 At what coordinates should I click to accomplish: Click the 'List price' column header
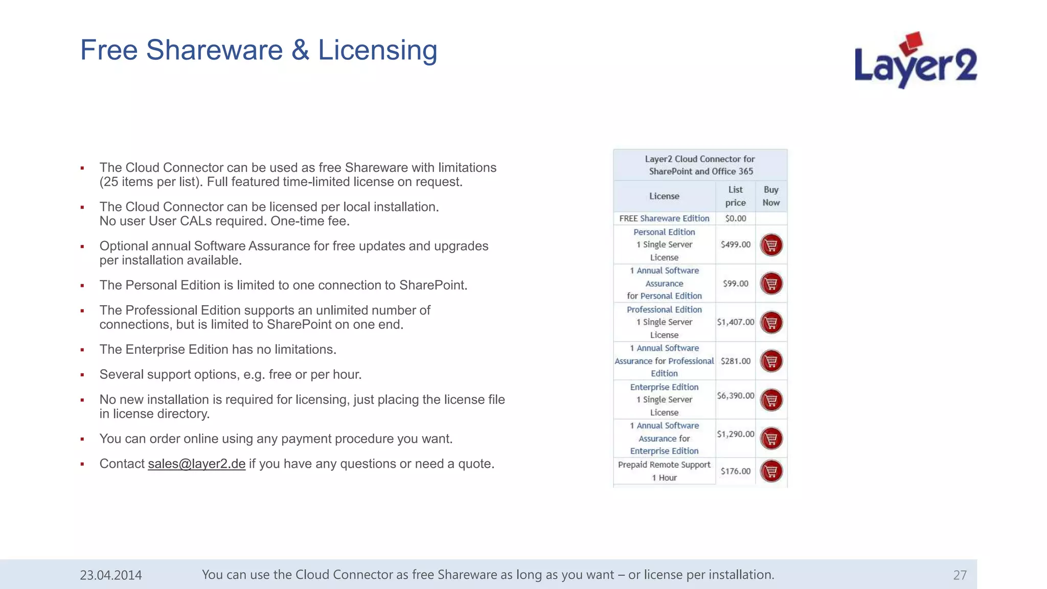(735, 196)
